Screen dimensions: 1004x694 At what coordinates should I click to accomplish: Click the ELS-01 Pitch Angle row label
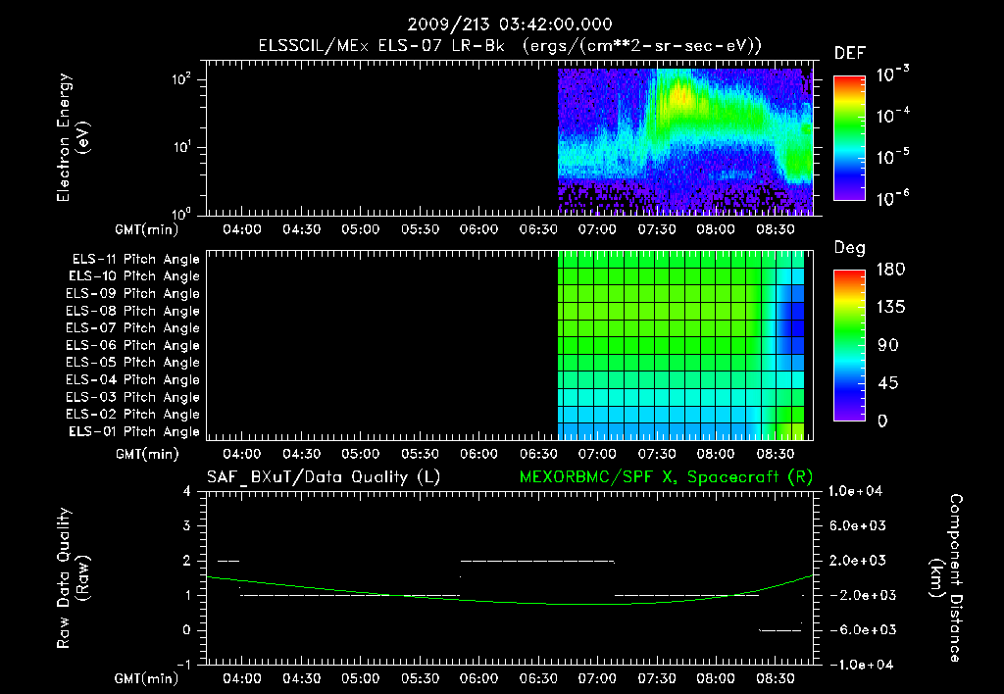point(134,431)
